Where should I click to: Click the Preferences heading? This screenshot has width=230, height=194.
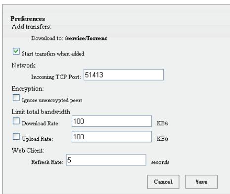pyautogui.click(x=28, y=19)
